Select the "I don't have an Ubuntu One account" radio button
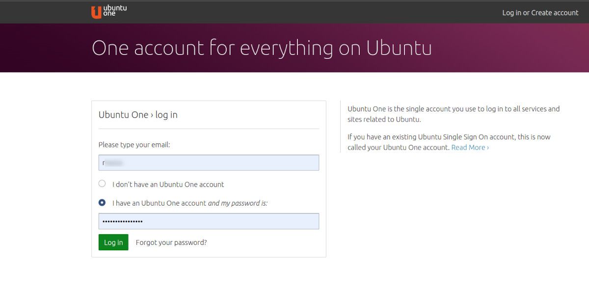Screen dimensions: 589x296 coord(102,184)
